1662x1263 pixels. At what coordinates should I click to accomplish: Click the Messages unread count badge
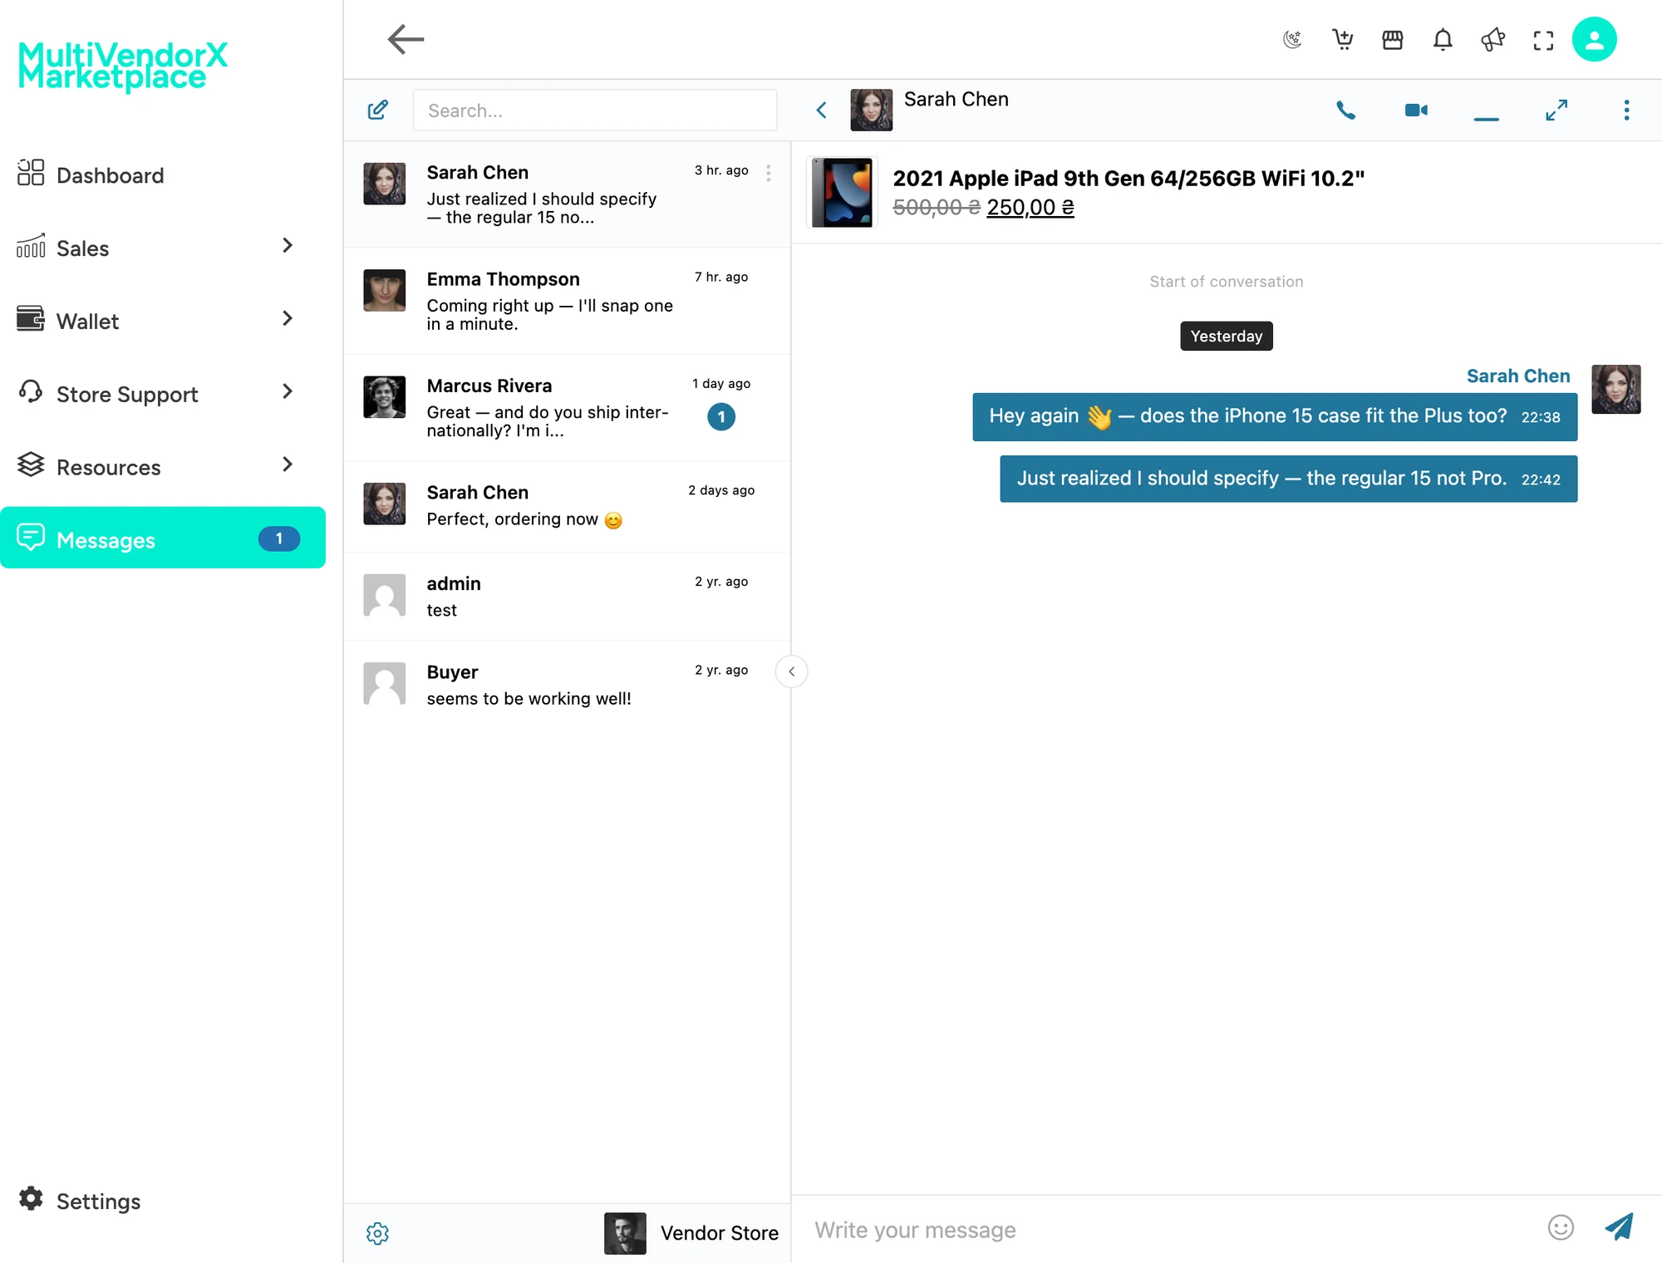coord(279,538)
